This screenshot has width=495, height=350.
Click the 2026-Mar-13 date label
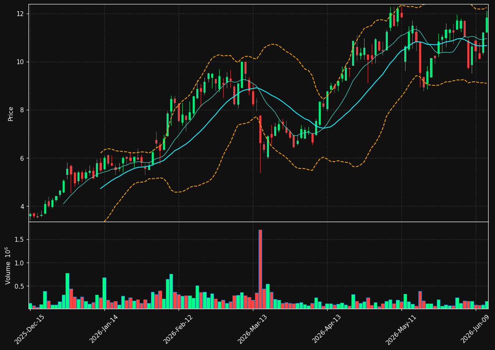(x=253, y=329)
